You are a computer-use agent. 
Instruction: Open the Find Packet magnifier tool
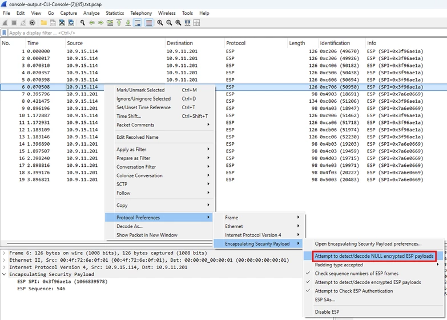(x=83, y=23)
